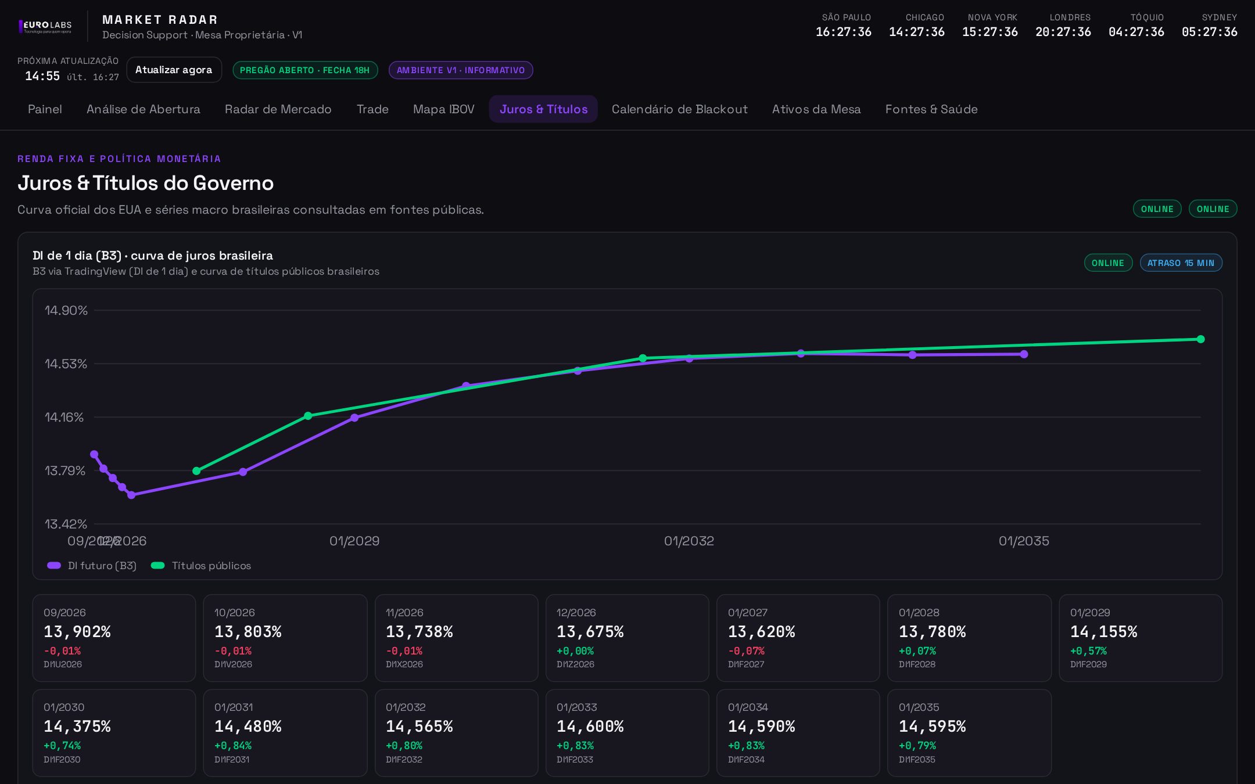Click the 01/2032 x-axis label
The height and width of the screenshot is (784, 1255).
pos(689,541)
